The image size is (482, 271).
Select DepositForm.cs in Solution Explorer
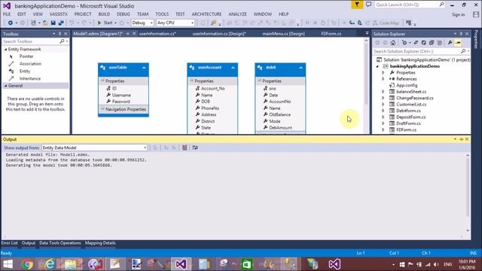pyautogui.click(x=410, y=117)
